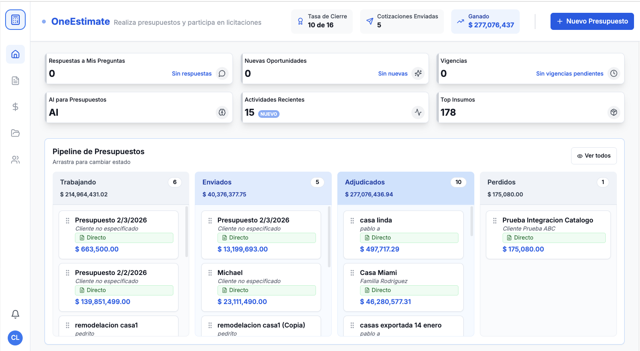640x351 pixels.
Task: Select the documents icon in the sidebar
Action: click(x=15, y=80)
